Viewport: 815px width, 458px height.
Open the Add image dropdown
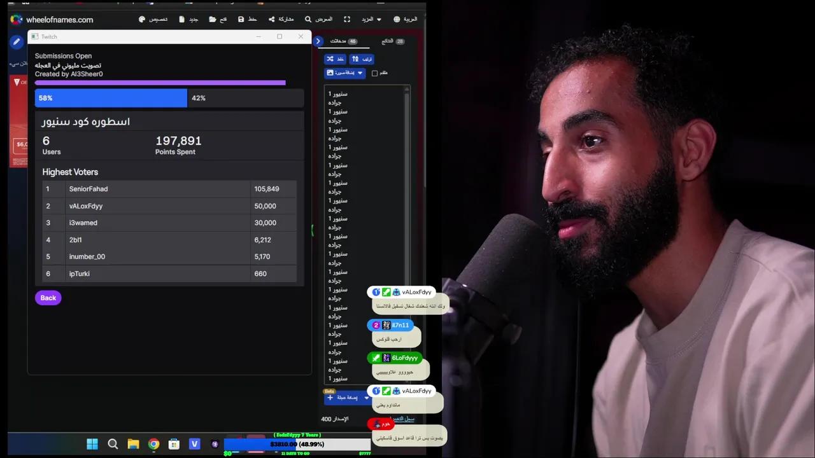(344, 73)
